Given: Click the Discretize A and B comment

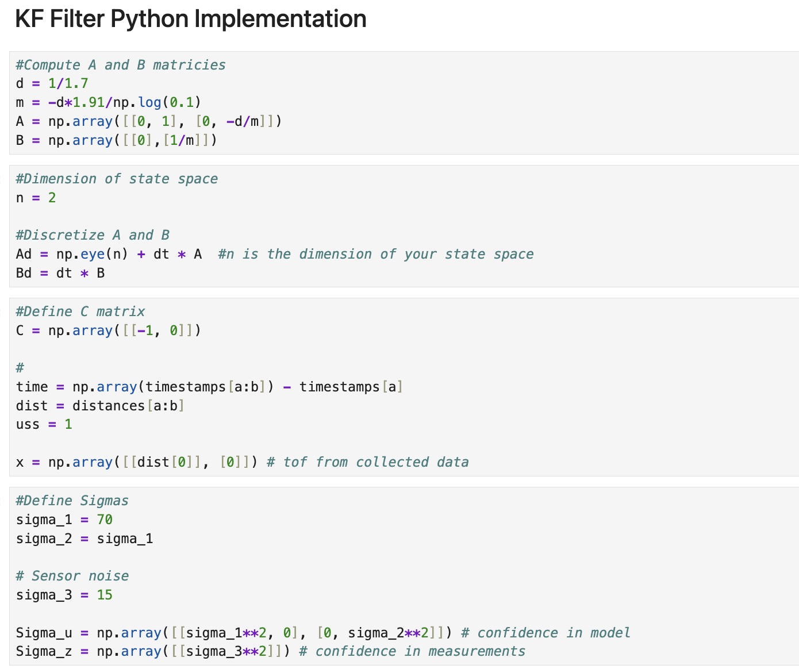Looking at the screenshot, I should click(x=93, y=235).
